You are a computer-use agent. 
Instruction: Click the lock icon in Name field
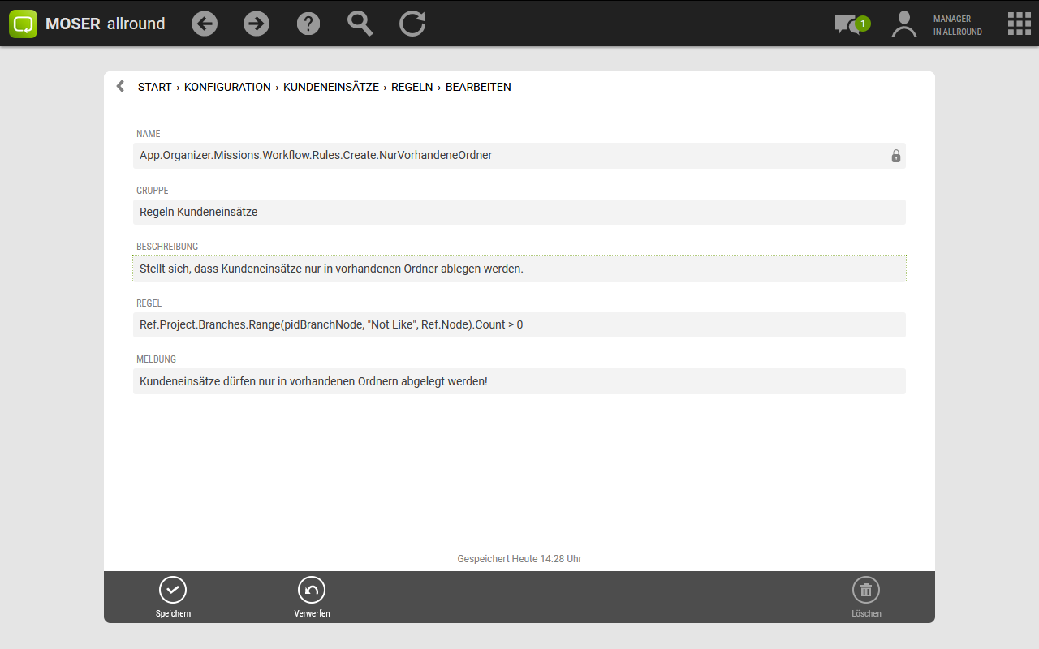[x=896, y=156]
